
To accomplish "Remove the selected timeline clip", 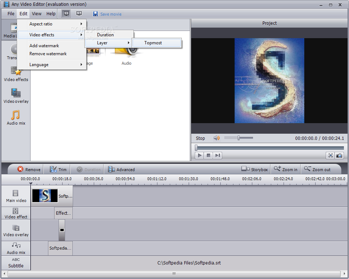I will (x=29, y=169).
